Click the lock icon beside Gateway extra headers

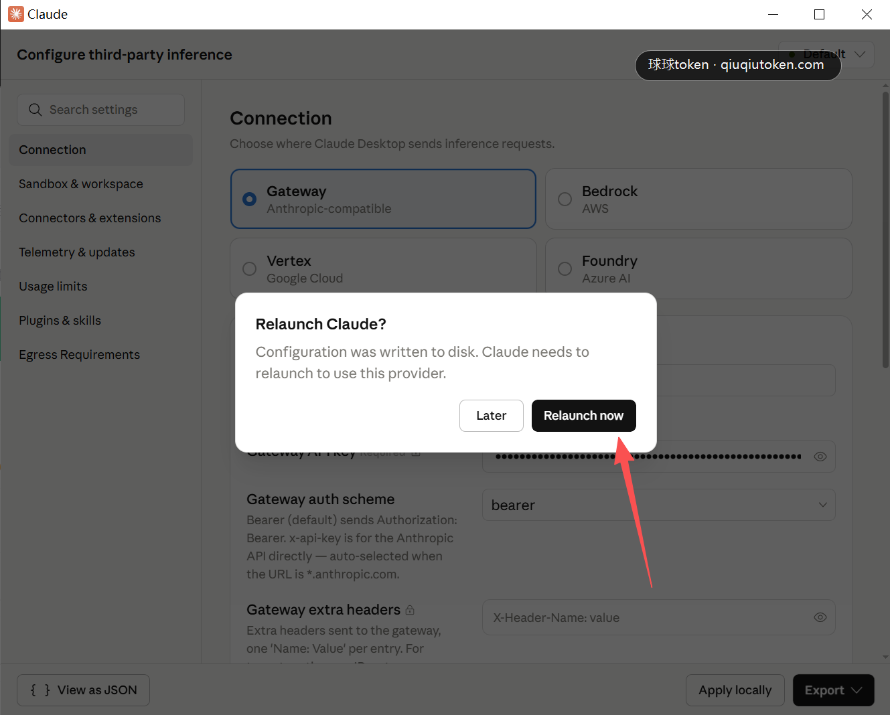coord(410,610)
